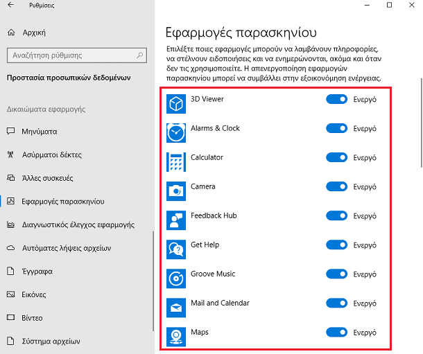Click the Εικόνες picture icon
This screenshot has width=423, height=354.
coord(11,294)
